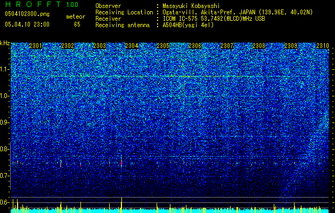335x213 pixels.
Task: Click the HROFFT 1.0.0 title text
Action: pyautogui.click(x=42, y=4)
